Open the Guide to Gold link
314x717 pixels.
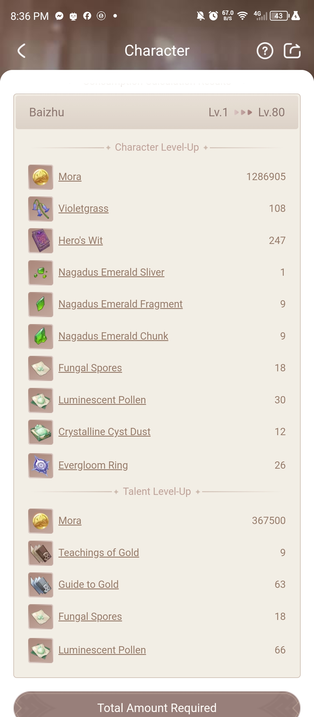[x=88, y=584]
